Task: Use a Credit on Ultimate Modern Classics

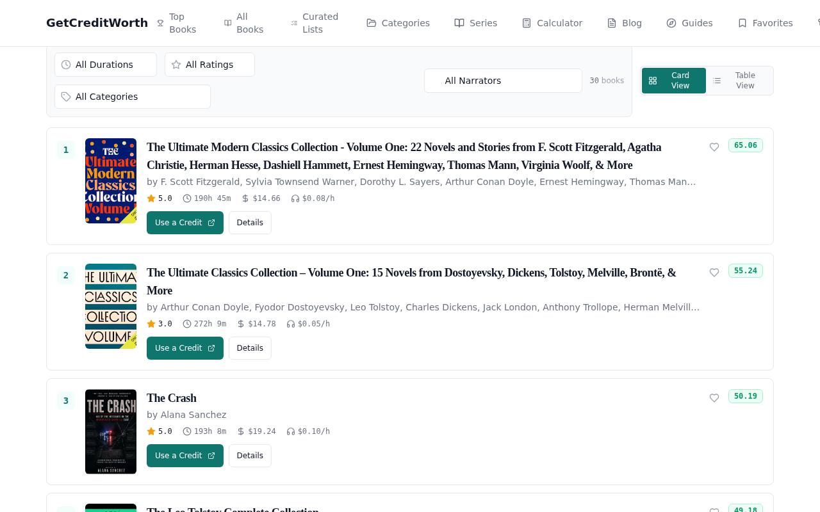Action: coord(185,223)
